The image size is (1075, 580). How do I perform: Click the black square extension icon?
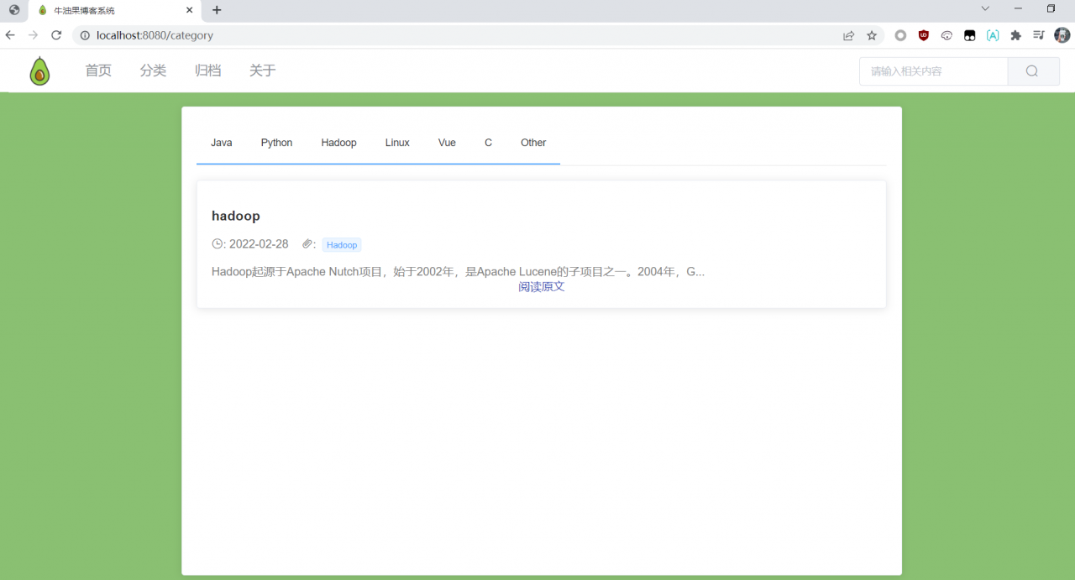[x=969, y=35]
